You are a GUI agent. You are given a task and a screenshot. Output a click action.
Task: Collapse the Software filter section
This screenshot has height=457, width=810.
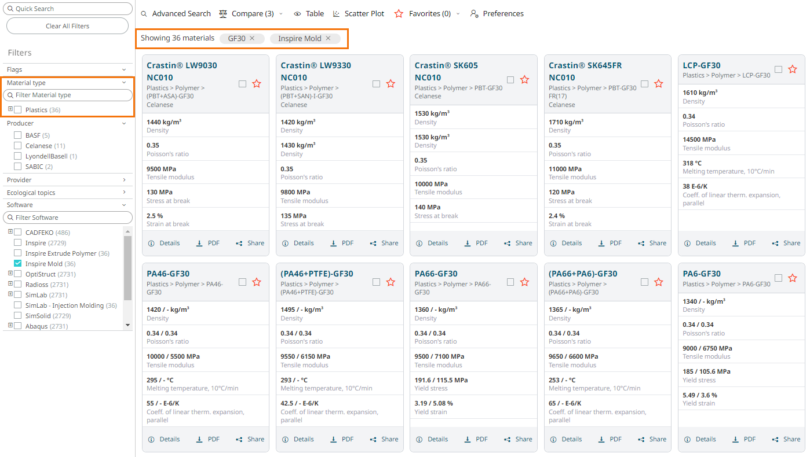124,205
